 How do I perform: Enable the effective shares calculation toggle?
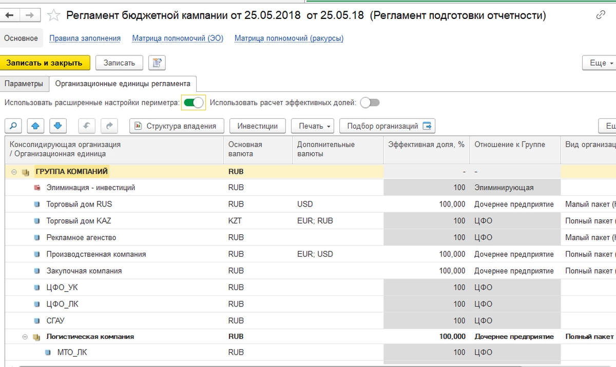[370, 103]
